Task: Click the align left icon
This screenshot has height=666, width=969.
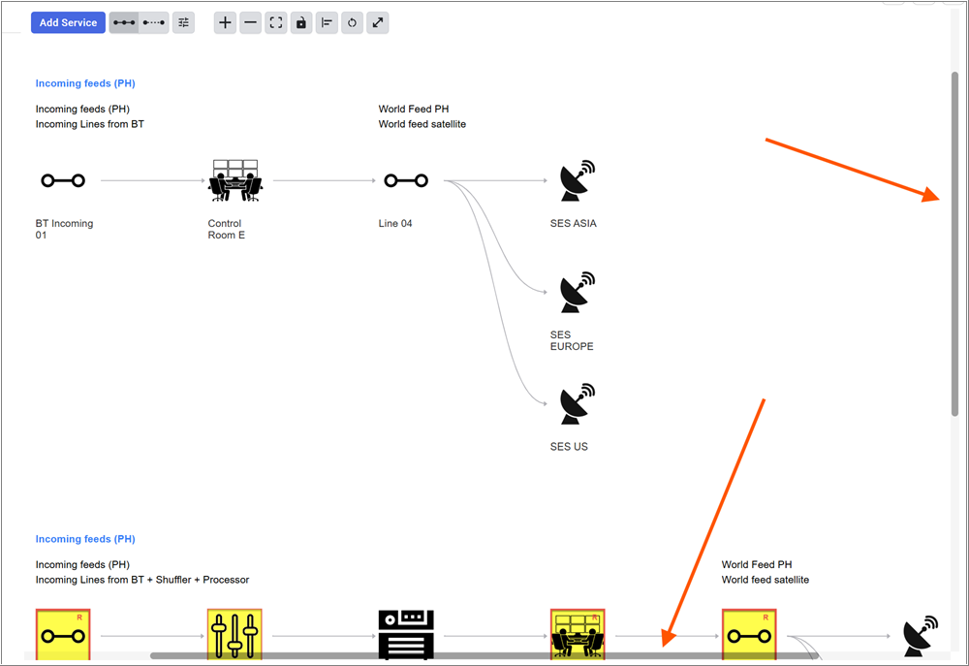Action: (x=327, y=23)
